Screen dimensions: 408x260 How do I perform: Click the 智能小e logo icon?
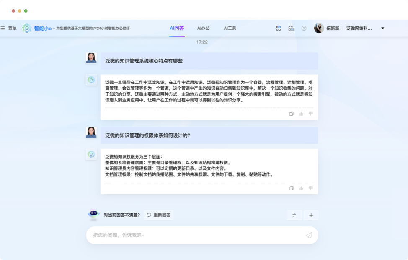click(27, 28)
